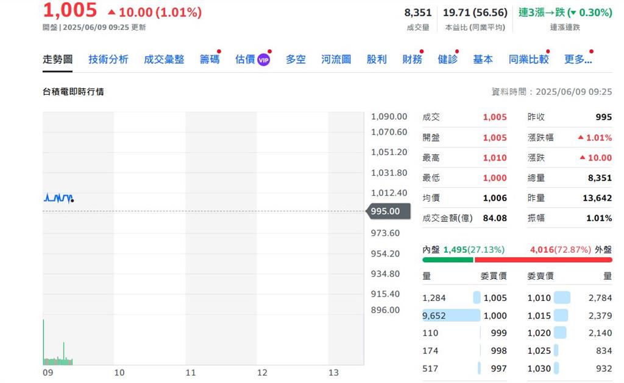624x383 pixels.
Task: Click the 11 hour label on time axis
Action: [x=191, y=373]
